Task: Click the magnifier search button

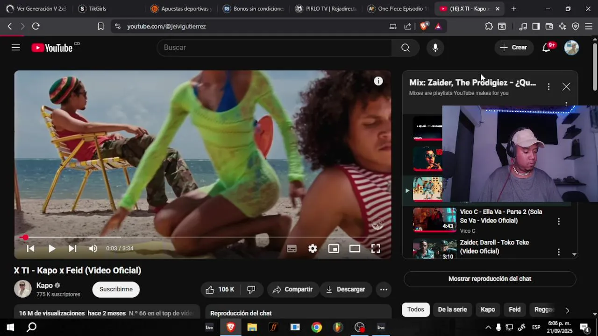Action: (x=406, y=48)
